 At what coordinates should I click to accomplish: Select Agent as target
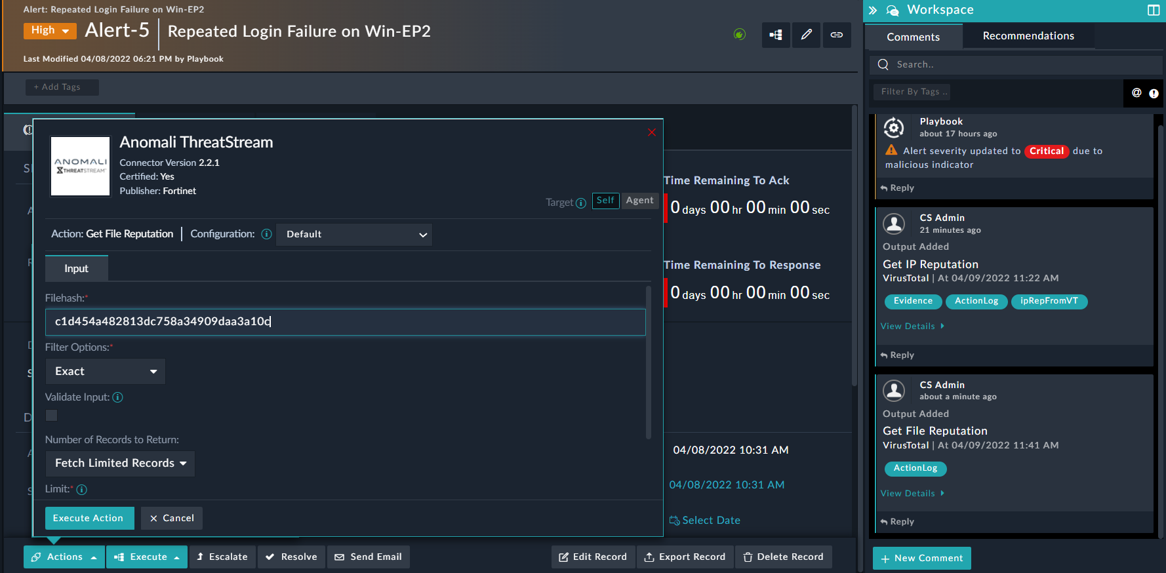point(639,201)
